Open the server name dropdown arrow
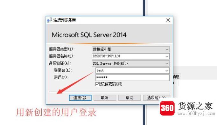 [167, 56]
